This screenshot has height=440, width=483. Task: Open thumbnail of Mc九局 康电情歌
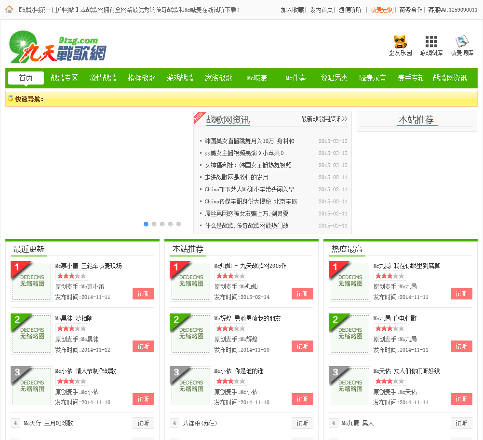349,334
